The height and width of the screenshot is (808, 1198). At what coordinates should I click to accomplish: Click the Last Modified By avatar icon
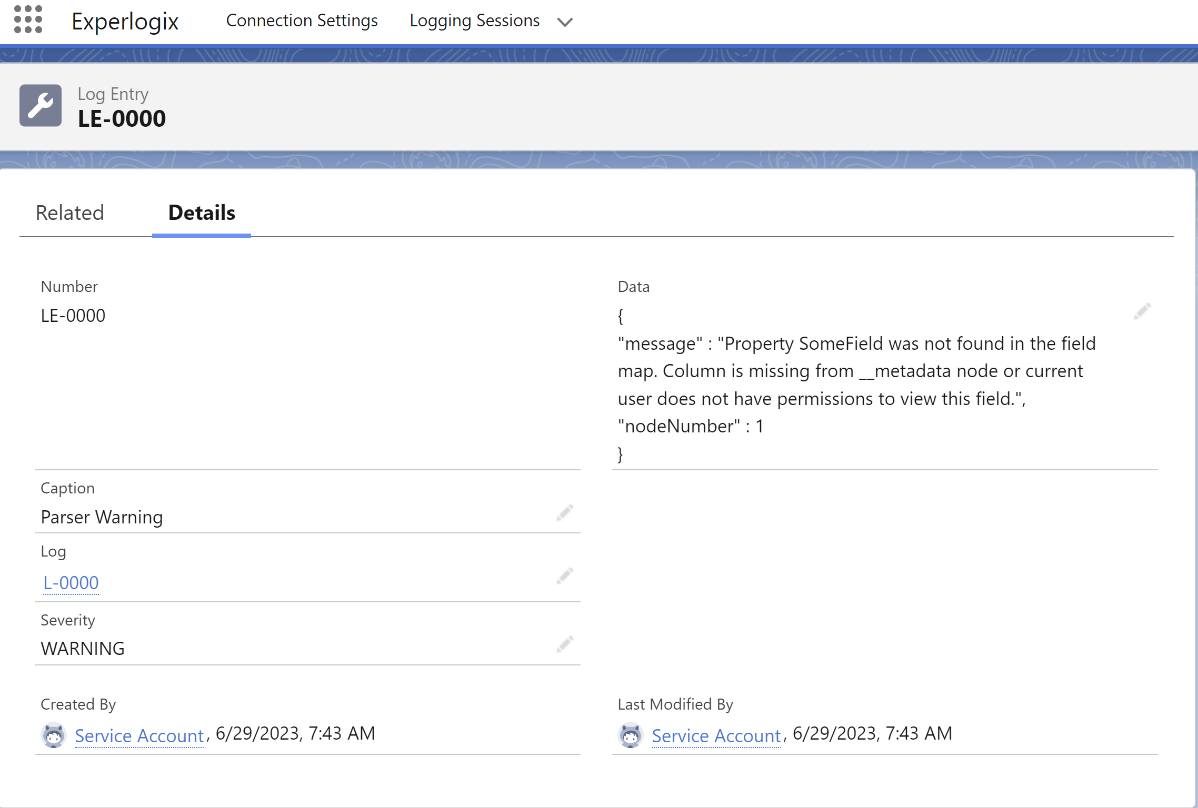(630, 735)
